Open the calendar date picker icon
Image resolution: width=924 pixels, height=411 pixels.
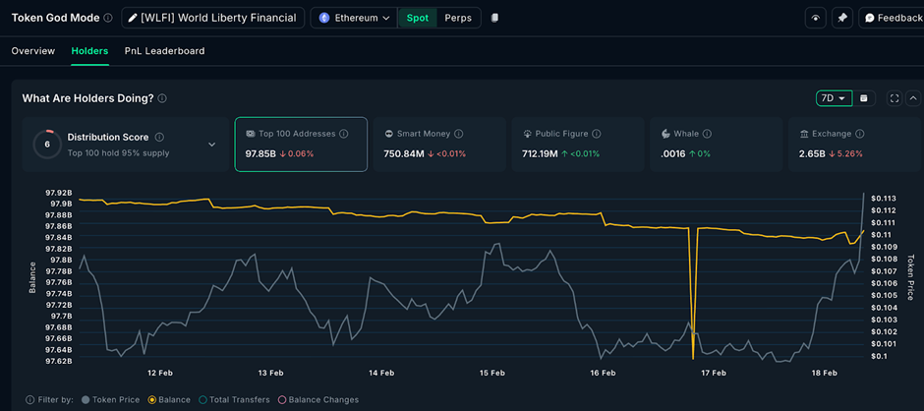[864, 98]
